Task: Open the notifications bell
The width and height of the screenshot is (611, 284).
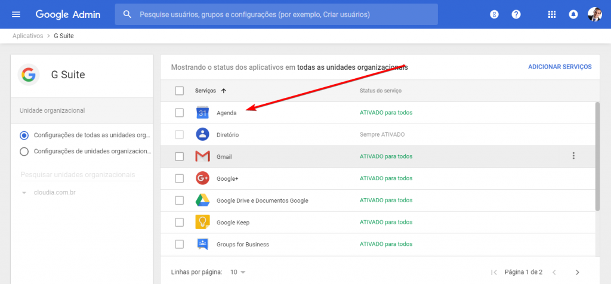Action: point(573,14)
